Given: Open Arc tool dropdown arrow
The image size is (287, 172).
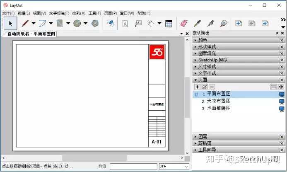Looking at the screenshot, I should (x=51, y=23).
